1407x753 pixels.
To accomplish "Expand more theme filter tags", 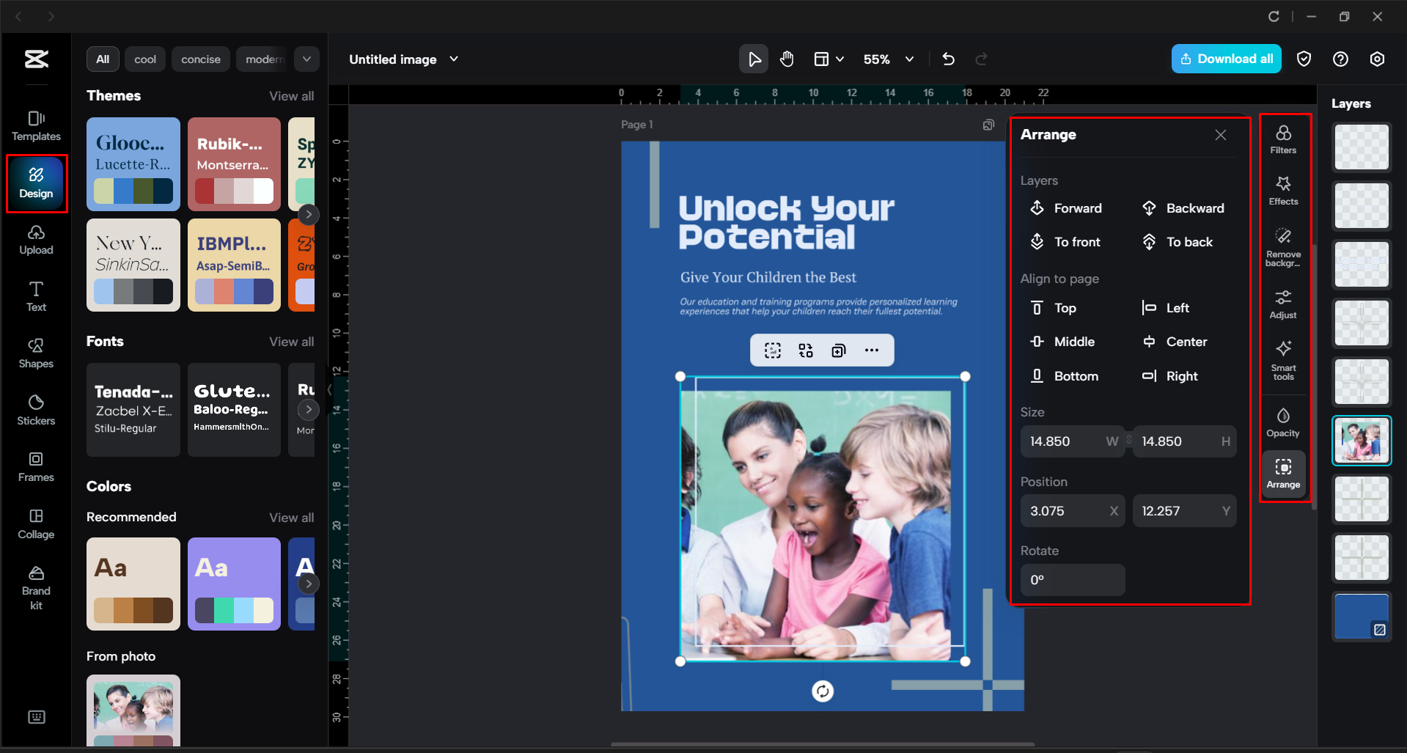I will [306, 59].
